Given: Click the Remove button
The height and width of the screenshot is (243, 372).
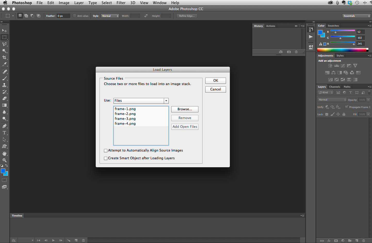Looking at the screenshot, I should tap(185, 118).
